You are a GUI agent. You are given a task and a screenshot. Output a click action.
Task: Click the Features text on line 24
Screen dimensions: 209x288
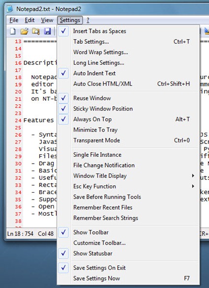point(38,120)
